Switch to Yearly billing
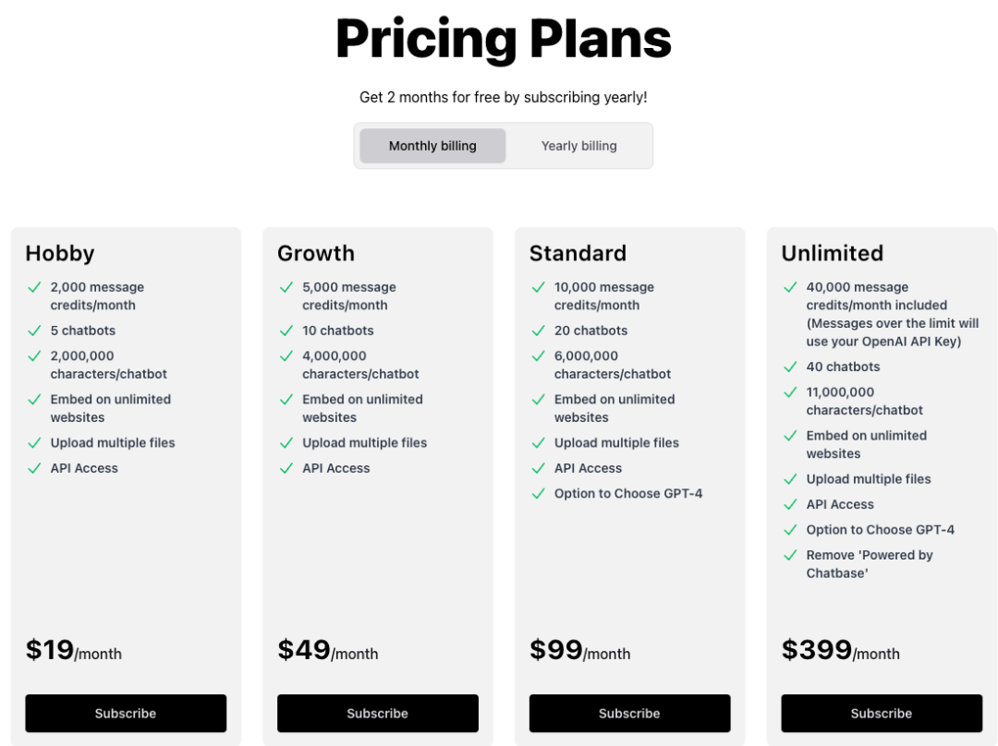The height and width of the screenshot is (746, 998). click(x=578, y=146)
